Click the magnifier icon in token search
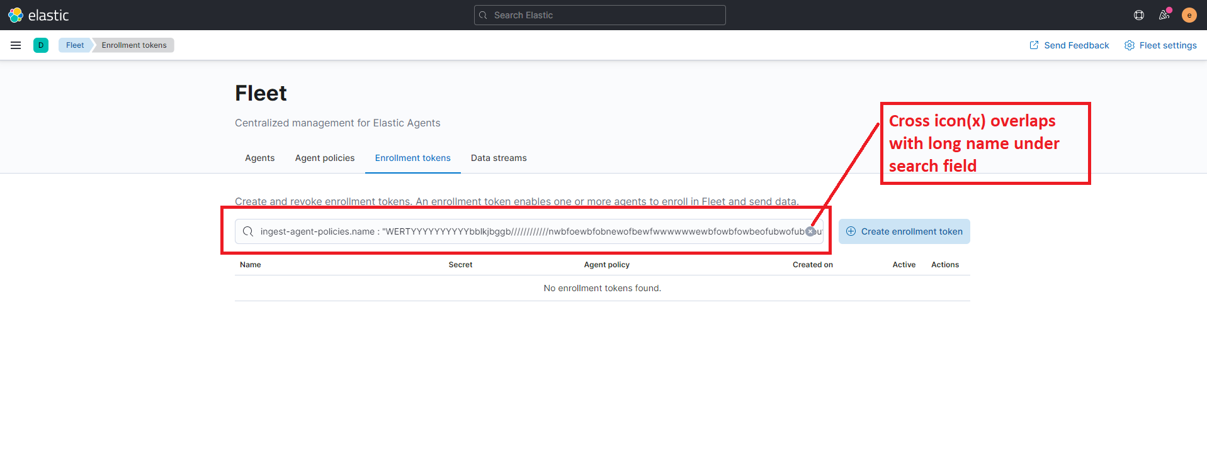This screenshot has width=1207, height=466. coord(248,231)
